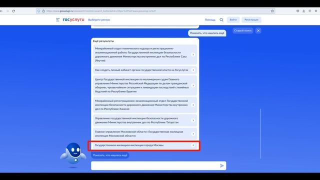The height and width of the screenshot is (180, 320).
Task: Click the padlock site info icon
Action: 43,11
